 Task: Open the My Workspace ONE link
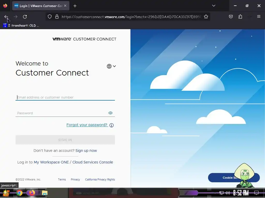pos(51,162)
